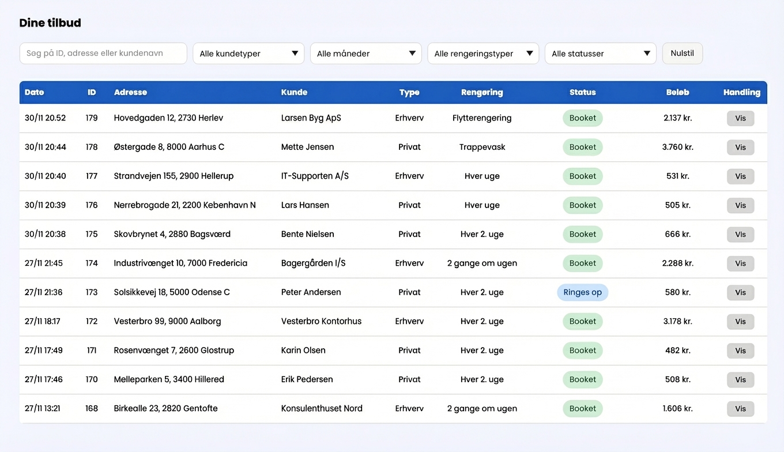The image size is (784, 452).
Task: Select the row with ID 170
Action: (393, 379)
